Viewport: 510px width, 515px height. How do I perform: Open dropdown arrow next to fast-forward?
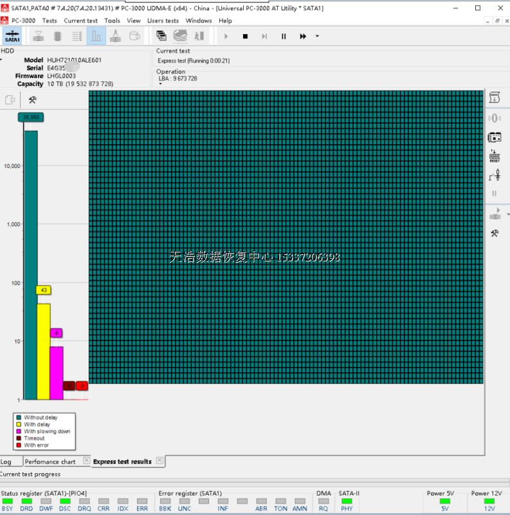[x=317, y=37]
